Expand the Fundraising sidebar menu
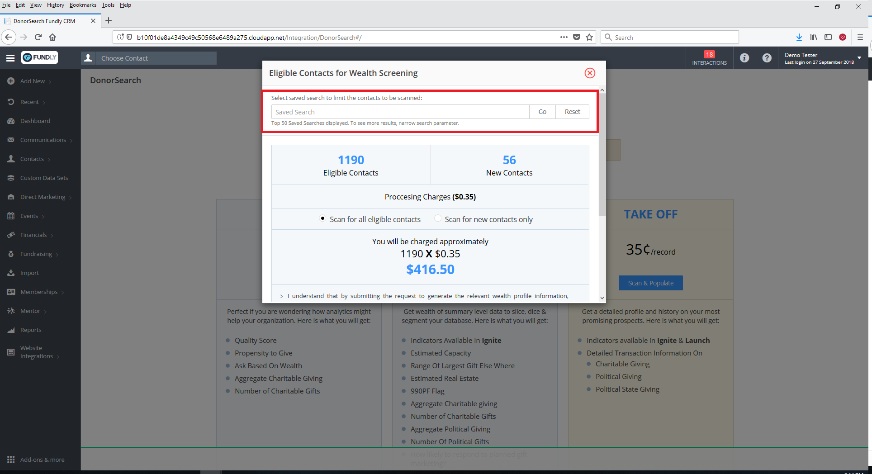Screen dimensions: 872x474 click(x=36, y=254)
